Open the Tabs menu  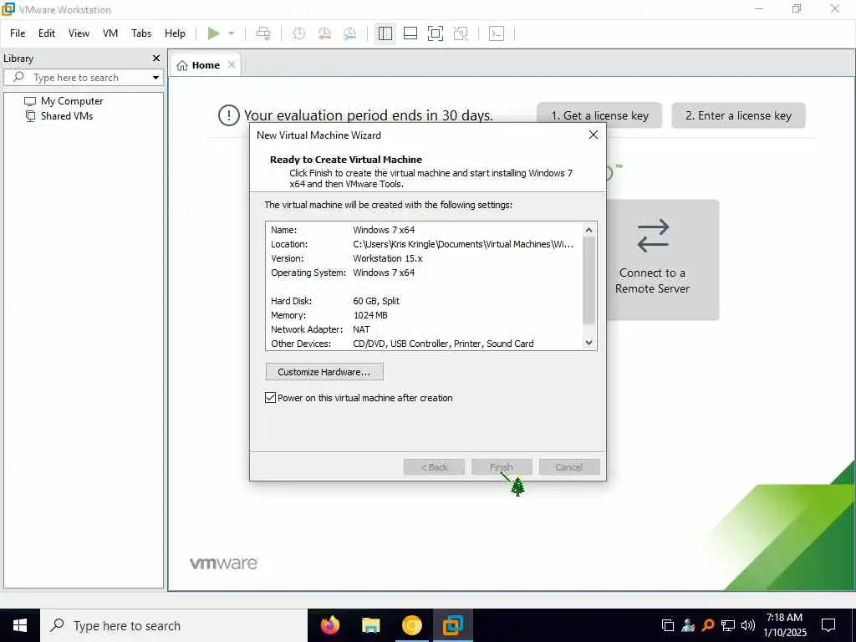140,33
